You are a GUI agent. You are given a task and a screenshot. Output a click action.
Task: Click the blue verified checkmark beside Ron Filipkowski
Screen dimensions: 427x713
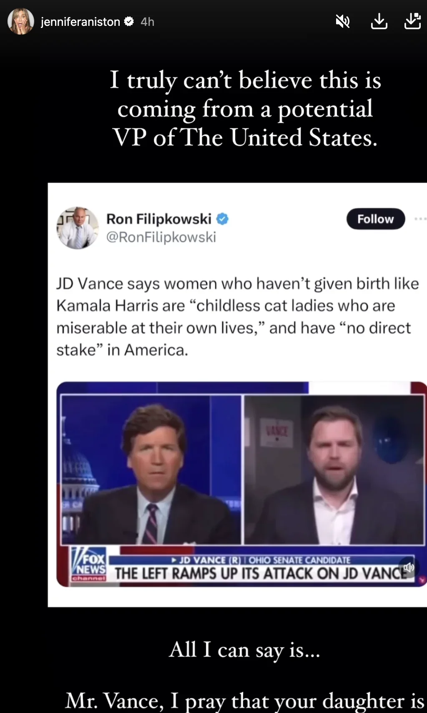tap(222, 219)
